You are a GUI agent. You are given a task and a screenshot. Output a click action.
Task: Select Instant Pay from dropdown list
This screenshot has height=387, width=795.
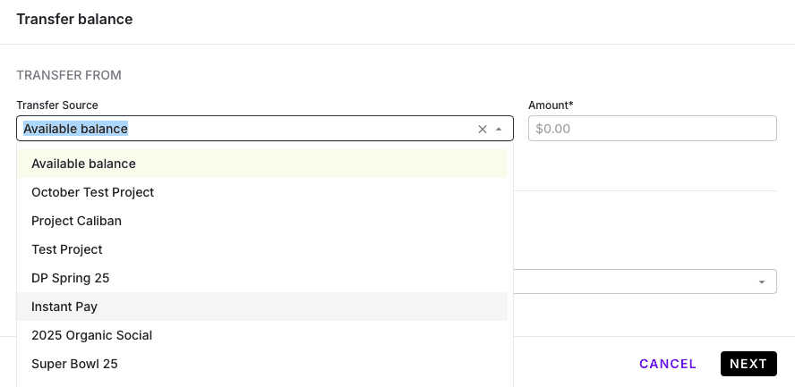[262, 307]
